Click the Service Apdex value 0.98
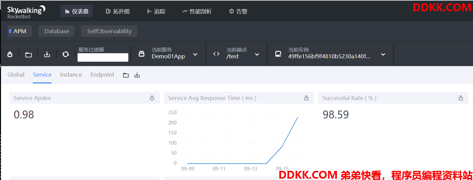The width and height of the screenshot is (473, 180). (24, 115)
